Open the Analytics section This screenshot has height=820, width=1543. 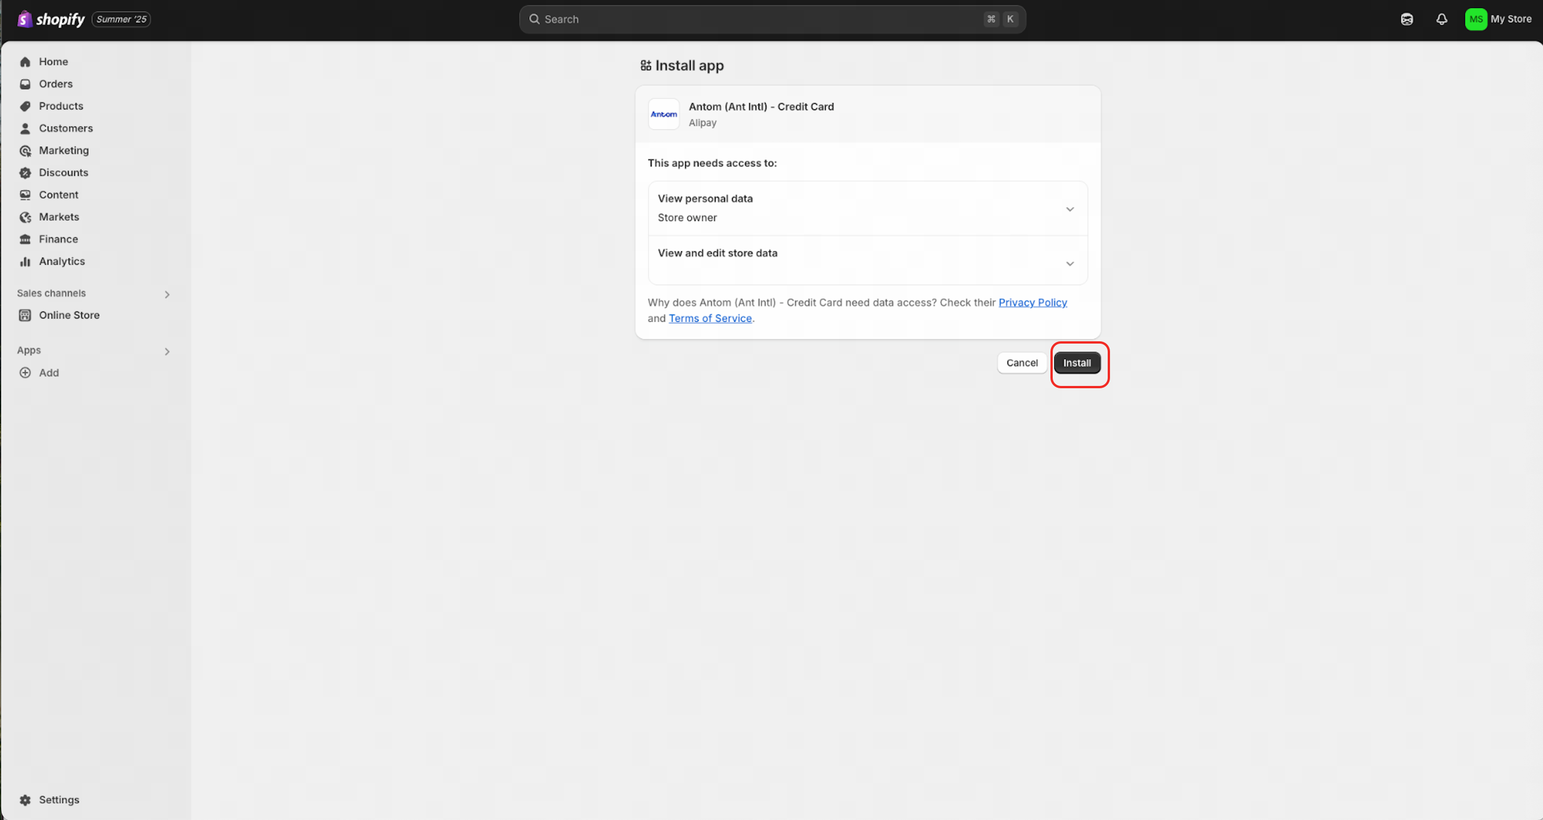(x=62, y=261)
